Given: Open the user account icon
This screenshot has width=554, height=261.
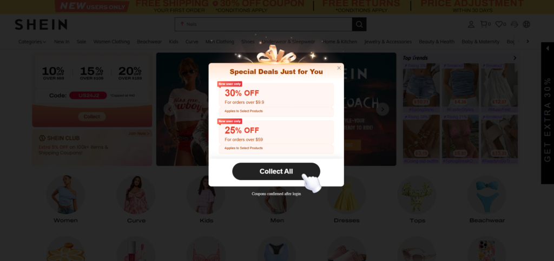Looking at the screenshot, I should pos(471,24).
